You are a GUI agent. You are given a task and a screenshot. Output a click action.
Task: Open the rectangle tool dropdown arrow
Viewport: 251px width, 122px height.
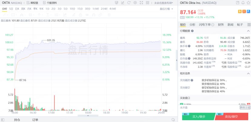(16, 15)
